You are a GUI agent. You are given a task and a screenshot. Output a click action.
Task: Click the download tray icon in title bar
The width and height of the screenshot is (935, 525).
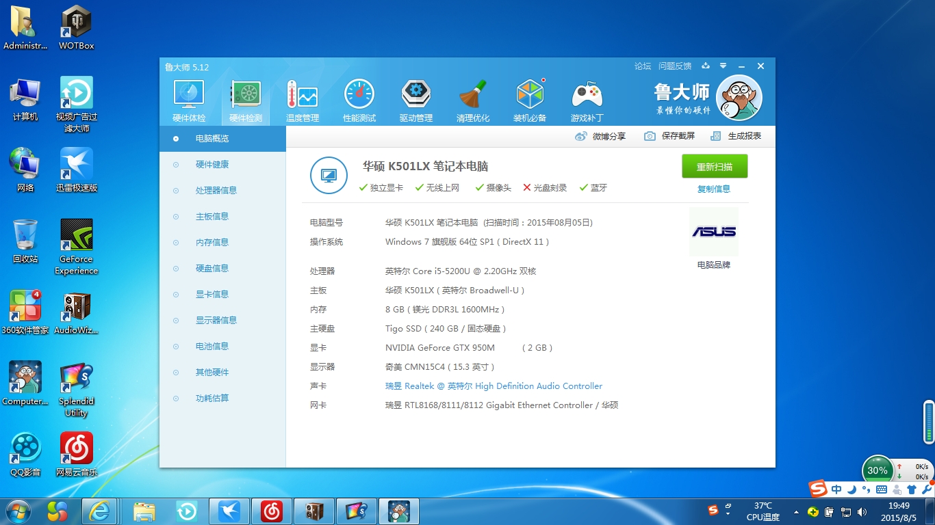(x=706, y=66)
